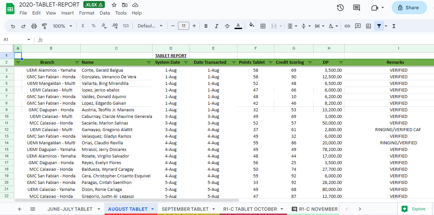Image resolution: width=434 pixels, height=215 pixels.
Task: Decrease decimal places icon
Action: tap(104, 26)
